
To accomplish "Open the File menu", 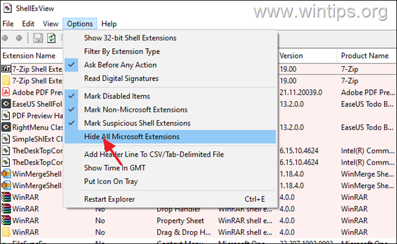I will coord(8,24).
